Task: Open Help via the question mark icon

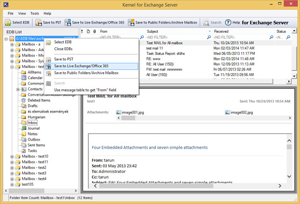Action: tap(228, 23)
